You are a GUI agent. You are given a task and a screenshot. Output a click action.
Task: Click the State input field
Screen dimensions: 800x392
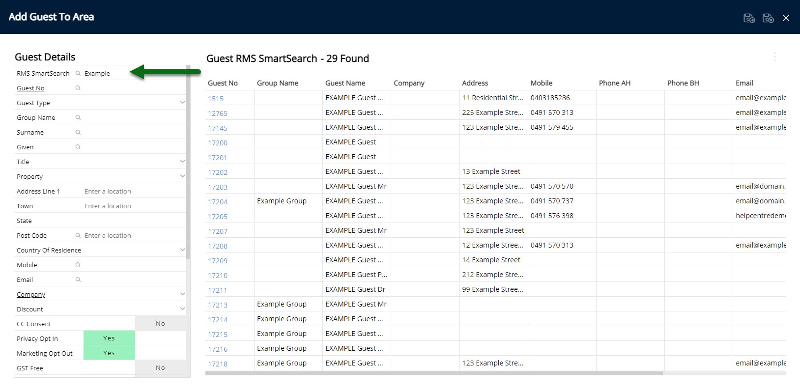click(x=134, y=221)
